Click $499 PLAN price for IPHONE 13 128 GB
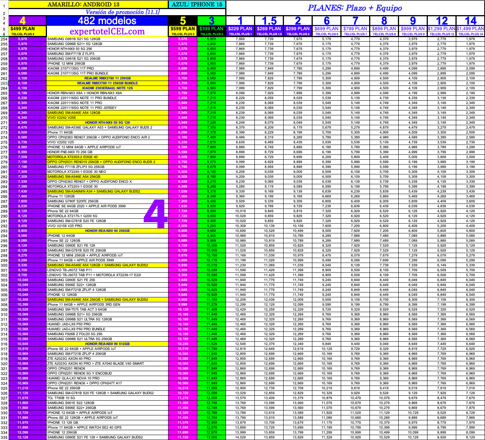Screen dimensions: 485x440 [x=23, y=423]
